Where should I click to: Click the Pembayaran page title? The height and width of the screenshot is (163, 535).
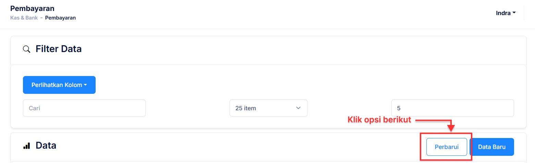[32, 8]
